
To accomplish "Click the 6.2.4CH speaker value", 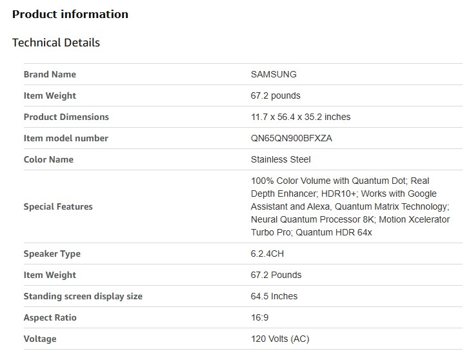I will pos(267,254).
